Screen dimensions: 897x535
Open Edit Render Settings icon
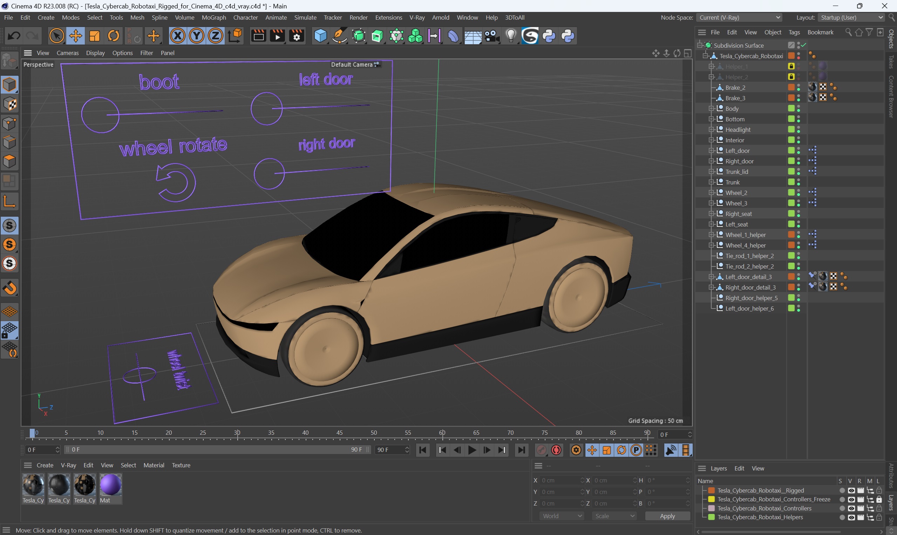[x=296, y=36]
